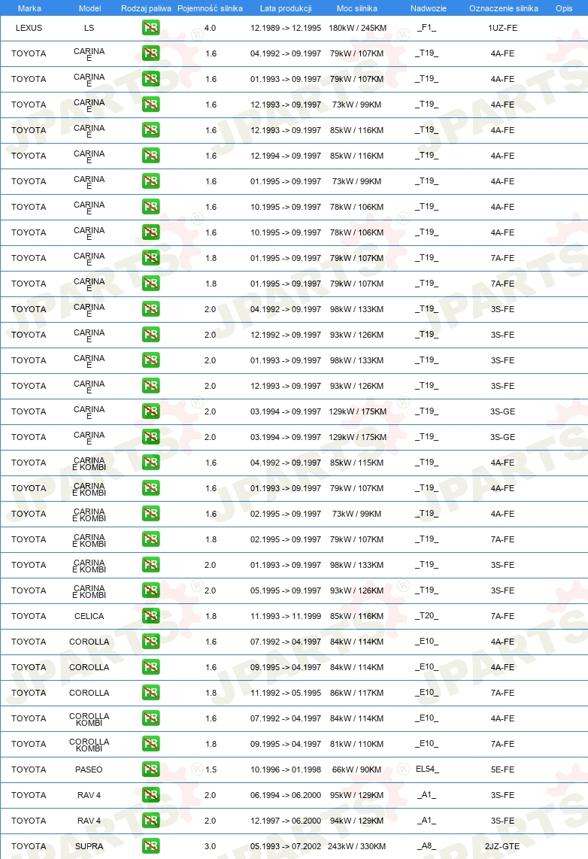Click the Marka column header
588x859 pixels.
click(x=29, y=8)
